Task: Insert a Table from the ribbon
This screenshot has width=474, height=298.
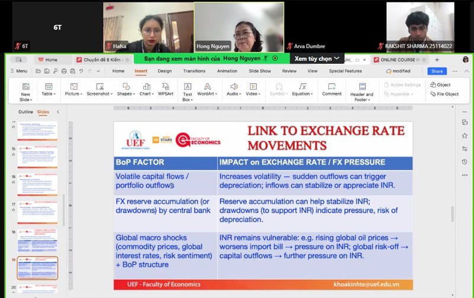Action: pyautogui.click(x=47, y=86)
